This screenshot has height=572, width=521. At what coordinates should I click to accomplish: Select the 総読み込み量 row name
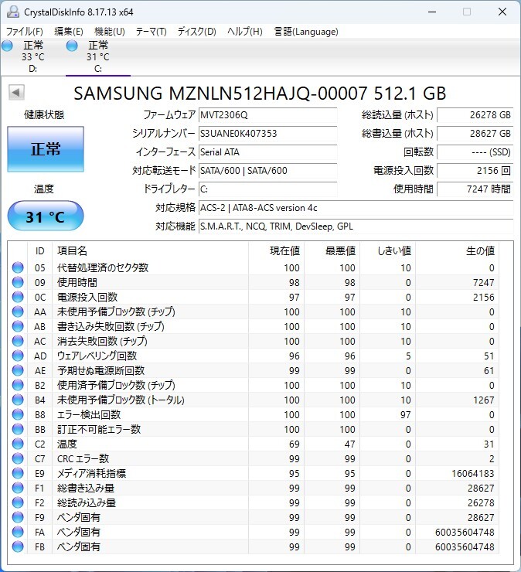[x=87, y=502]
